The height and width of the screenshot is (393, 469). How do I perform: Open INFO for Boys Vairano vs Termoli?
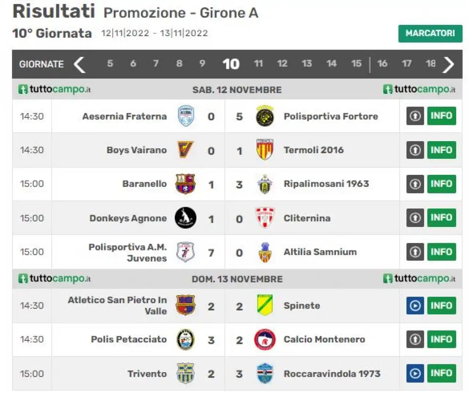tap(442, 150)
